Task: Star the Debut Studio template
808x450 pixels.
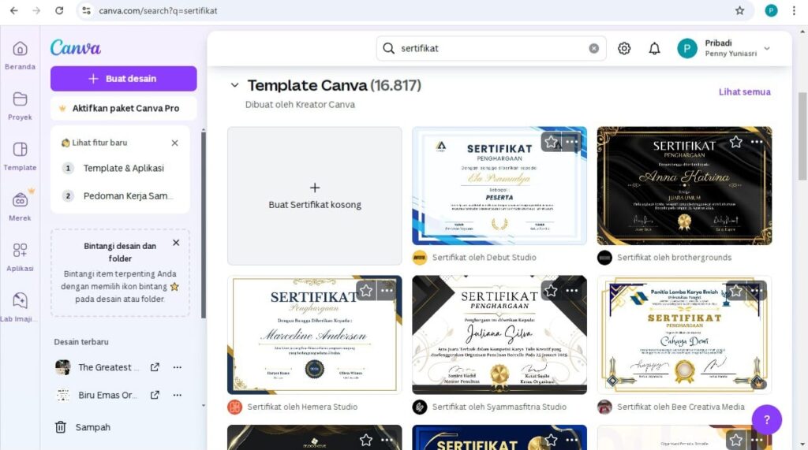Action: pyautogui.click(x=551, y=142)
